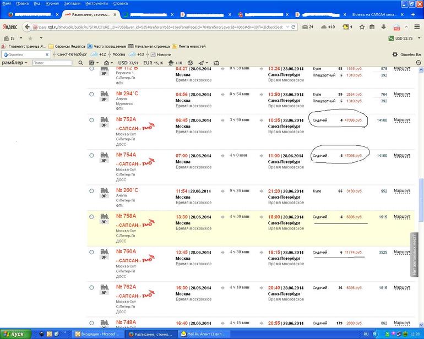
Task: Go back with the browser back arrow
Action: pyautogui.click(x=27, y=27)
